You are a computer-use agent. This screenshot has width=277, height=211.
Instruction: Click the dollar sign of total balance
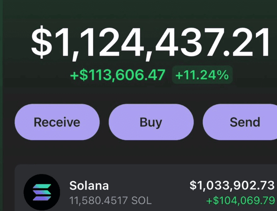(x=42, y=42)
